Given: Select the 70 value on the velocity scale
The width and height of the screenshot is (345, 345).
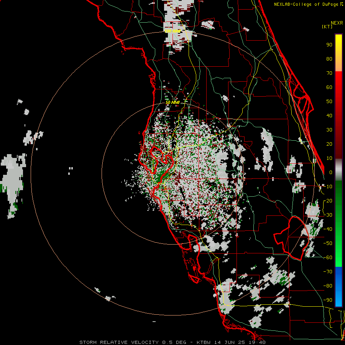Looking at the screenshot, I should [x=329, y=73].
